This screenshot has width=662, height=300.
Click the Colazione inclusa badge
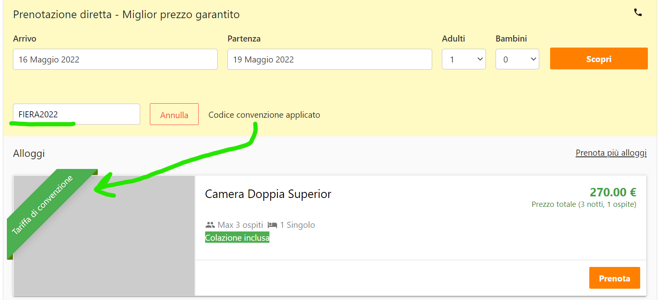click(237, 238)
